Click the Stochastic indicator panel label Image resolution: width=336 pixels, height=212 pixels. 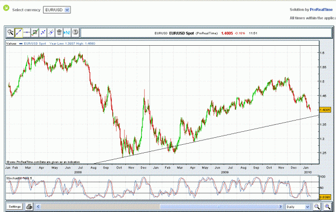coord(19,178)
